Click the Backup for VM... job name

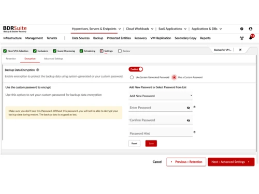point(223,50)
